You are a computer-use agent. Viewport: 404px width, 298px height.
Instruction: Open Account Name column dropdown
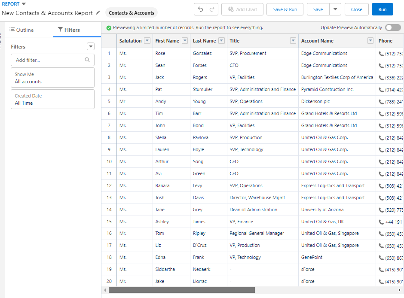point(370,41)
